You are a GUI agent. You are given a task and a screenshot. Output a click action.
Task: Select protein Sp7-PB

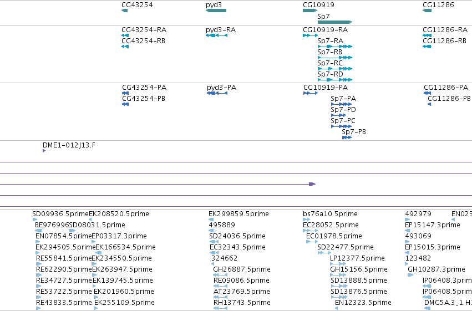pos(347,137)
